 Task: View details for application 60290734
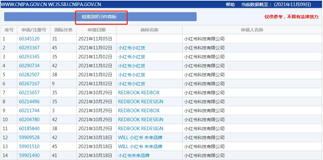click(x=29, y=66)
